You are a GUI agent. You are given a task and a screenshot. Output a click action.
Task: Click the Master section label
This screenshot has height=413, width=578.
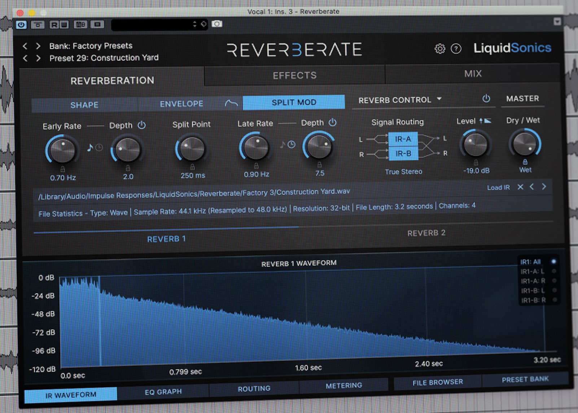(522, 99)
